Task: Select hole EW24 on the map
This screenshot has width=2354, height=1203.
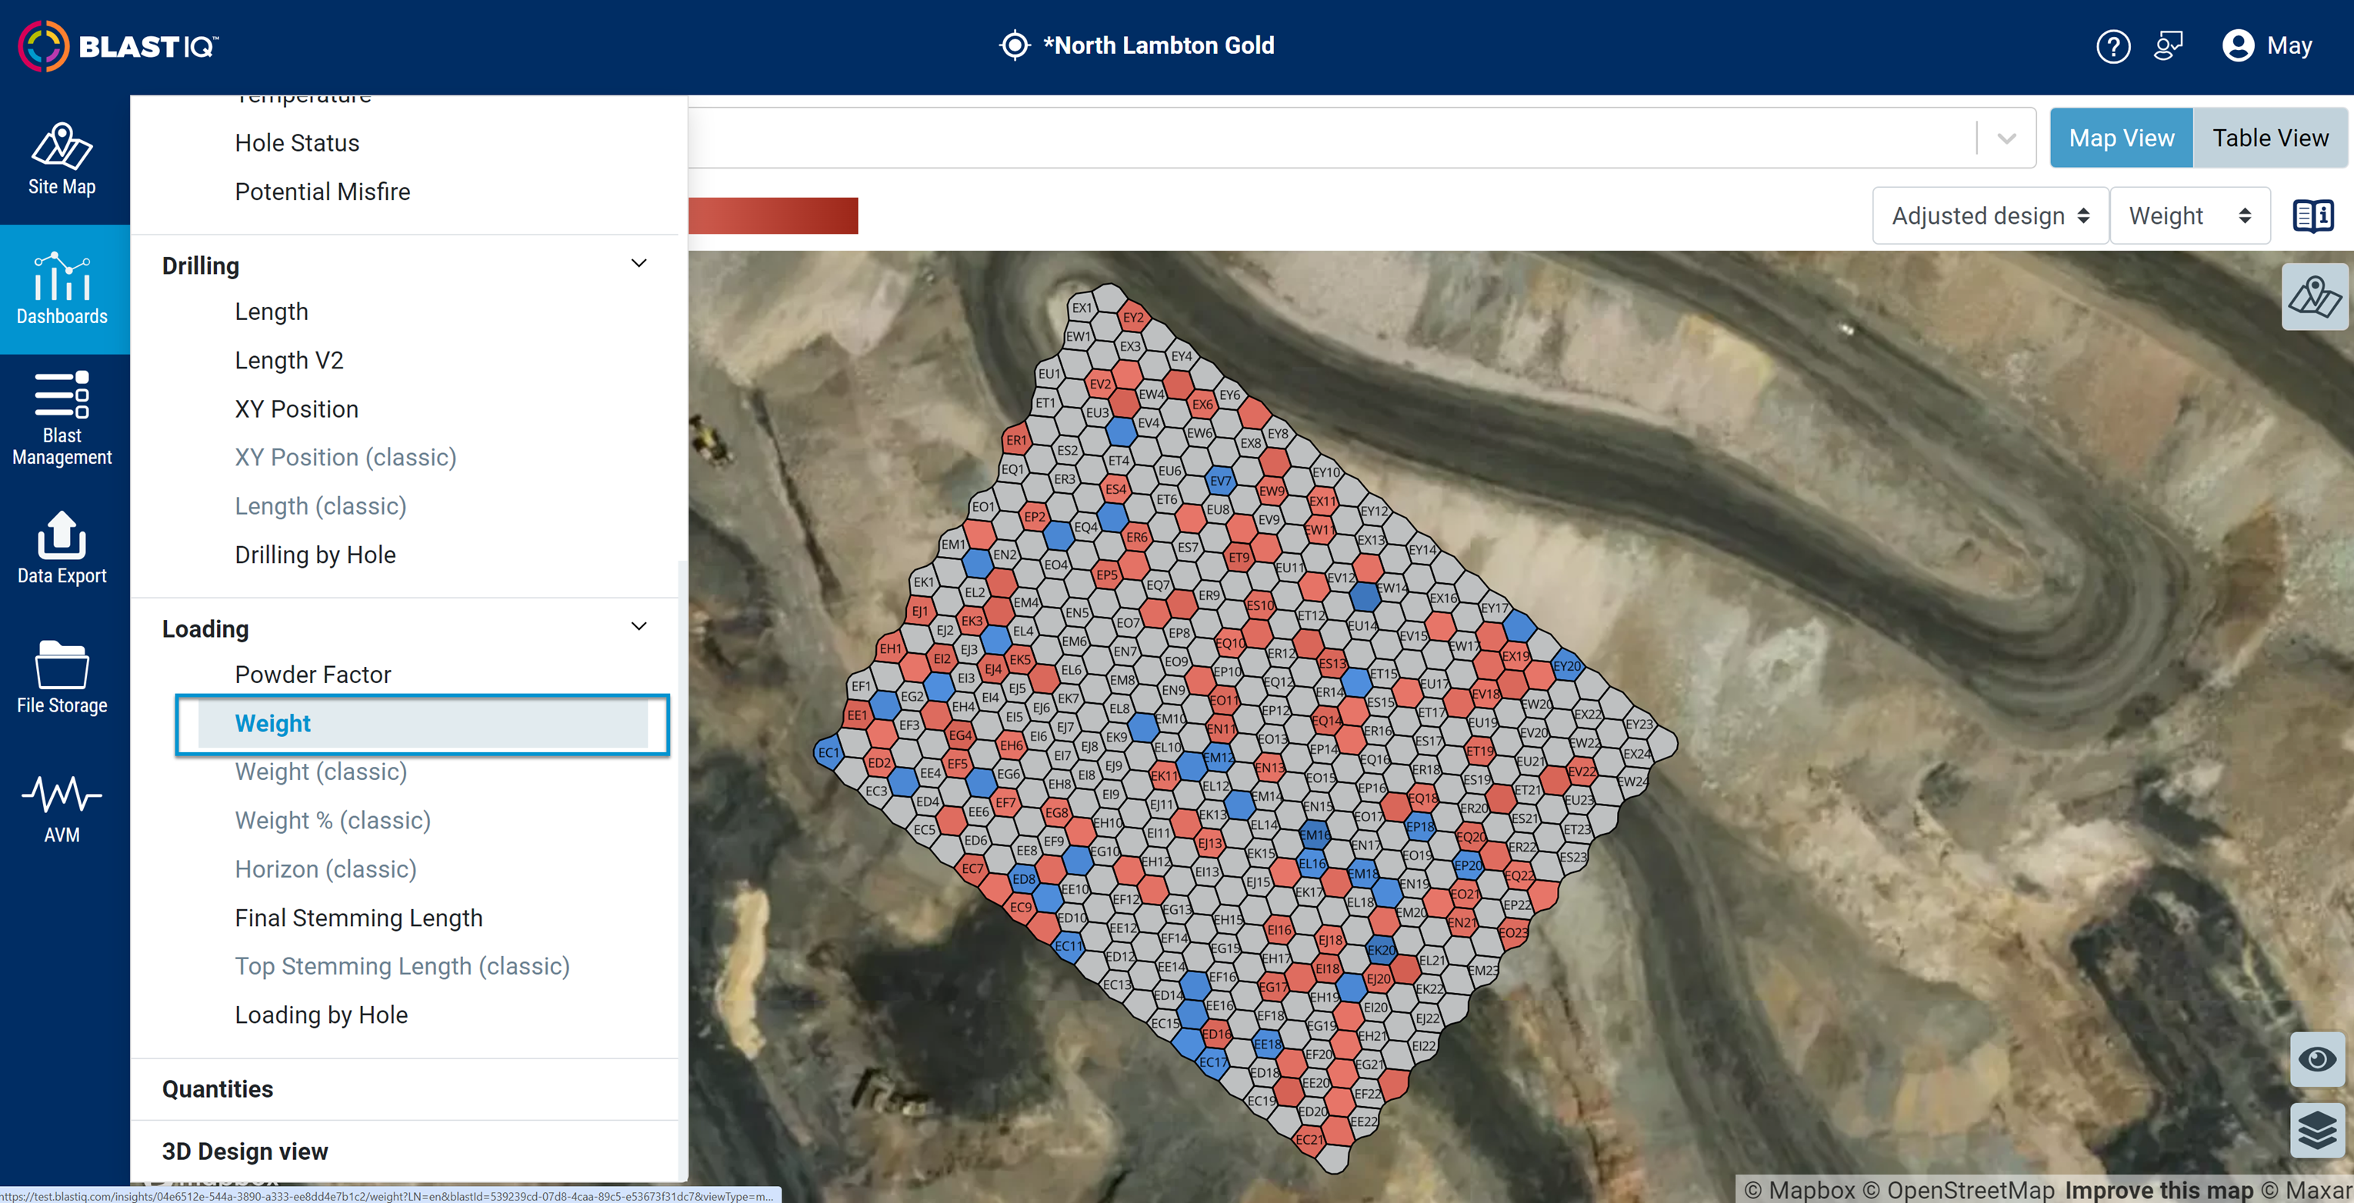Action: pyautogui.click(x=1632, y=782)
